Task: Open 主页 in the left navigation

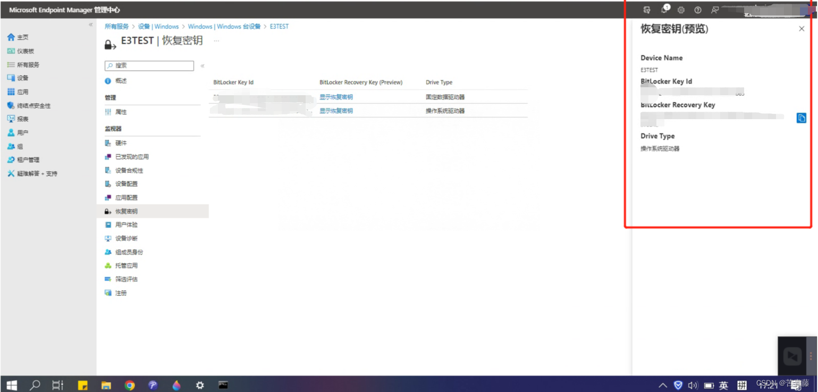Action: click(x=18, y=37)
